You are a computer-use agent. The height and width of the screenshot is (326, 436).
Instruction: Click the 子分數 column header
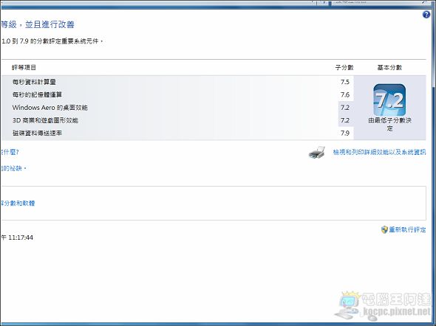tap(344, 67)
